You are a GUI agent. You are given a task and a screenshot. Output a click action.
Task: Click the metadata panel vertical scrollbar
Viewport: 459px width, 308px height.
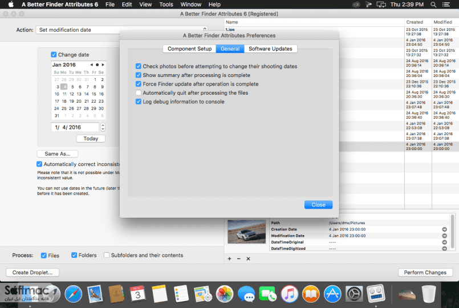(453, 232)
